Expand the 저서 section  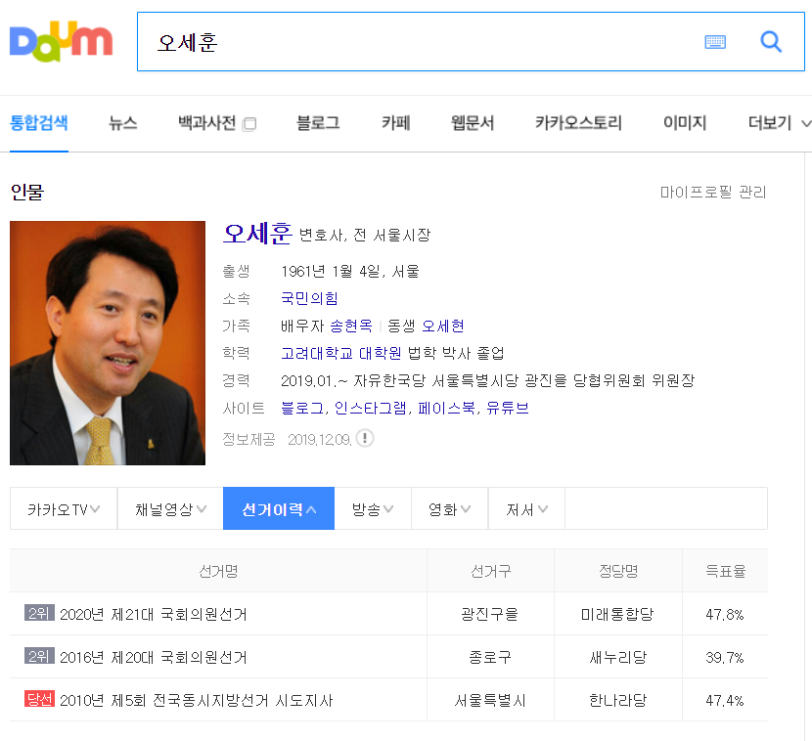[526, 508]
